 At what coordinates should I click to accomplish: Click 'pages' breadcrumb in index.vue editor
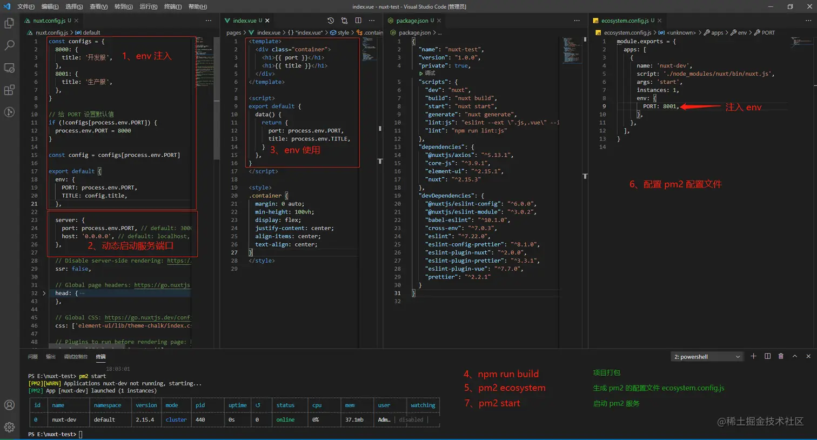click(x=234, y=32)
